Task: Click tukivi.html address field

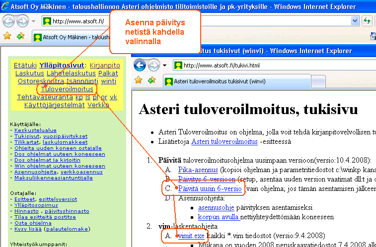Action: pos(274,65)
